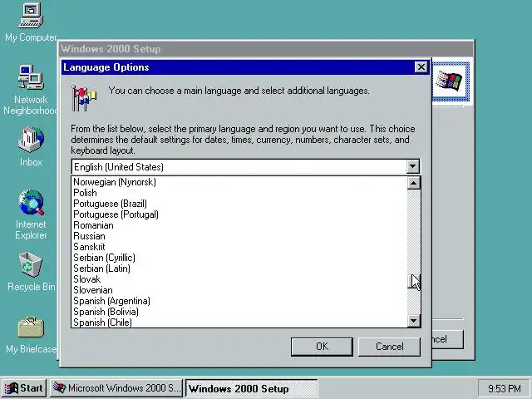Select Portuguese (Brazil)

[x=239, y=204]
